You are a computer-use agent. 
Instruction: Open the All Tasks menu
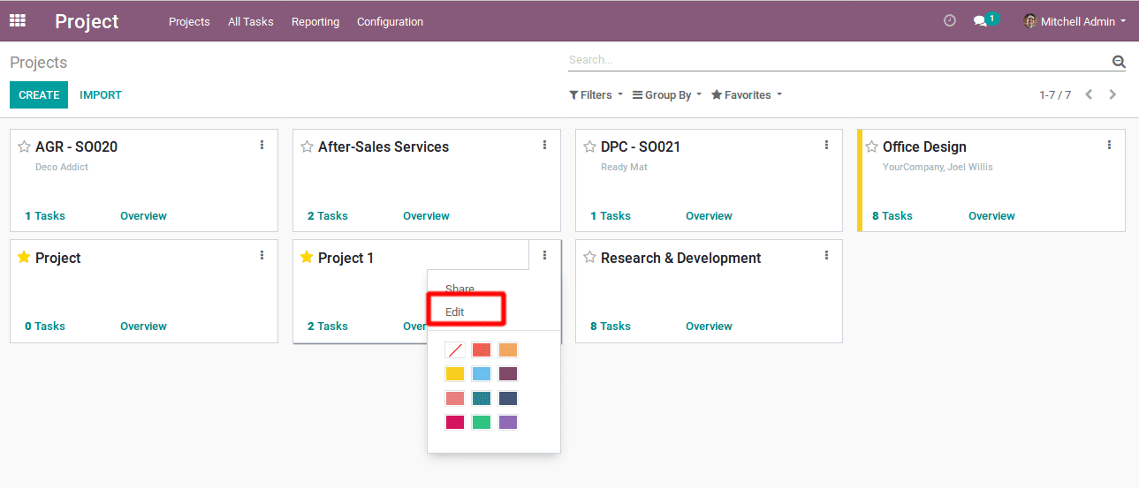[x=251, y=21]
